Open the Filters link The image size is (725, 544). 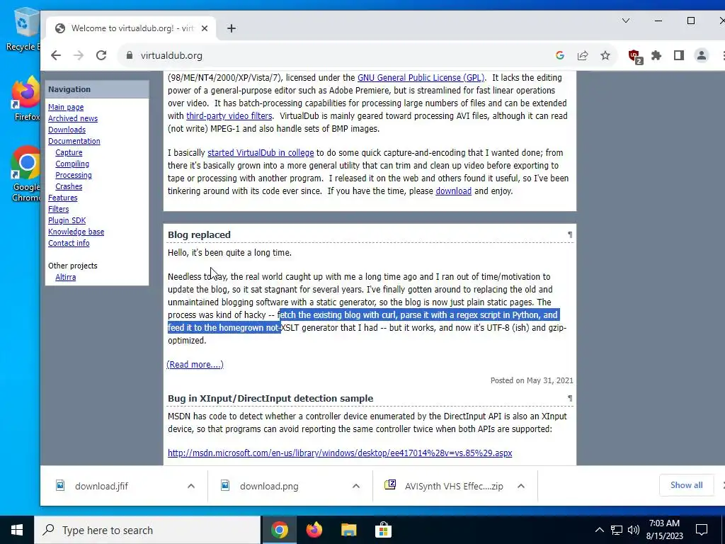58,209
